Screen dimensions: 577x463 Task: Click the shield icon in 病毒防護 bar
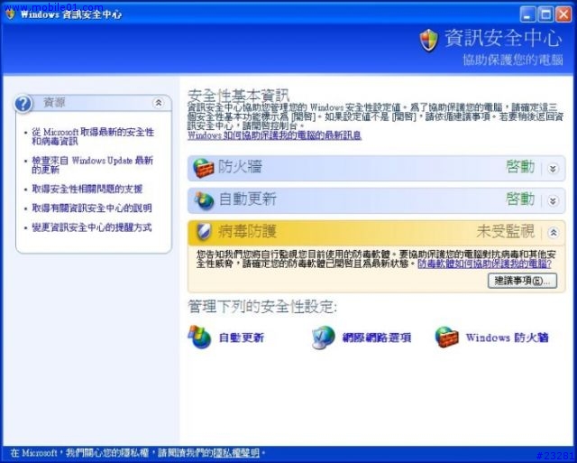click(204, 232)
